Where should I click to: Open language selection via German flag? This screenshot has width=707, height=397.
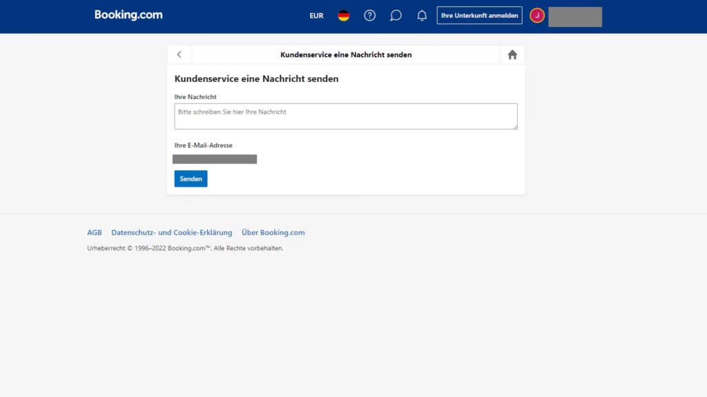pos(343,16)
